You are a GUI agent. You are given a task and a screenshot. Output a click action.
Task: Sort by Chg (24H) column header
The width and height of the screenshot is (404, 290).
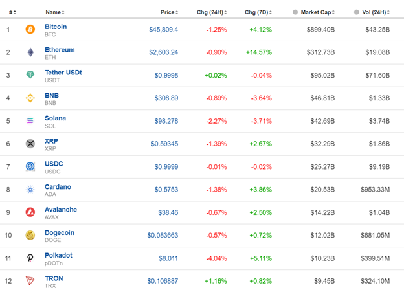211,12
